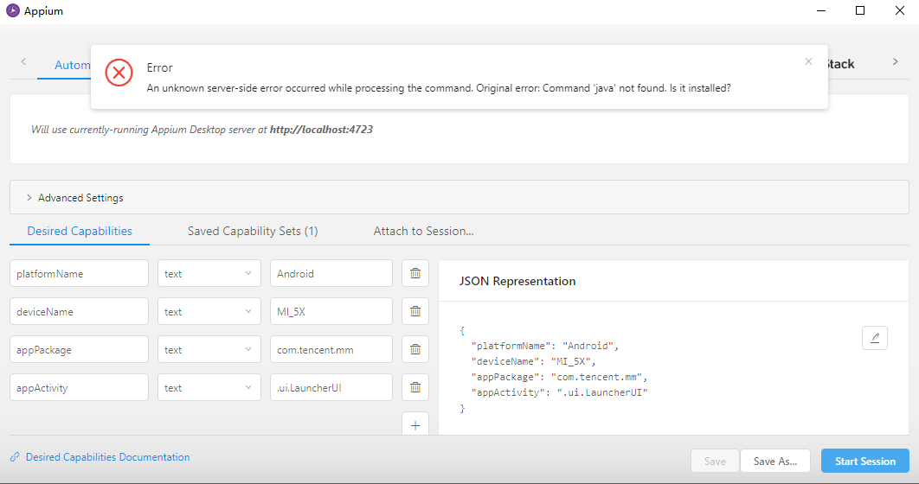This screenshot has width=919, height=484.
Task: Edit the appPackage name field
Action: click(79, 349)
